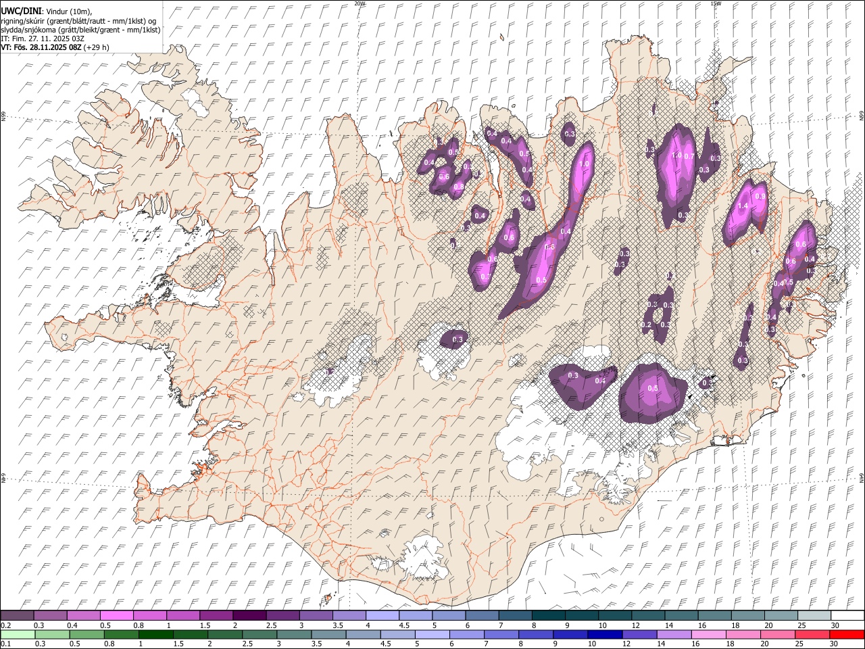The height and width of the screenshot is (649, 865).
Task: Click the bottom-row legend swatch between 7 and 8
Action: 501,635
